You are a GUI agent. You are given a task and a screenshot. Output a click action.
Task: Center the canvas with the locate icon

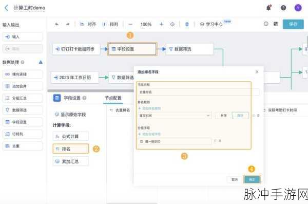coord(172,24)
